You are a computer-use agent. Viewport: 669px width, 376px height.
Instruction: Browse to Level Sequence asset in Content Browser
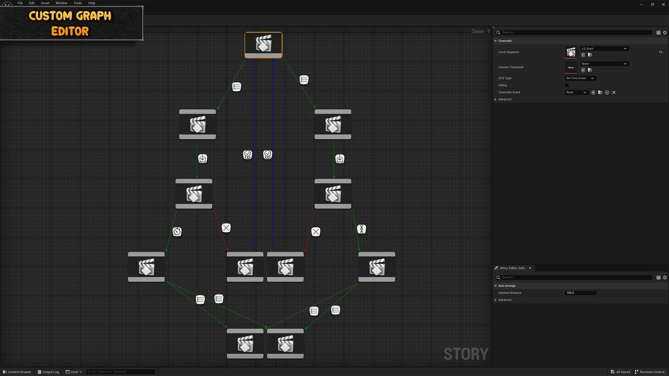tap(590, 55)
